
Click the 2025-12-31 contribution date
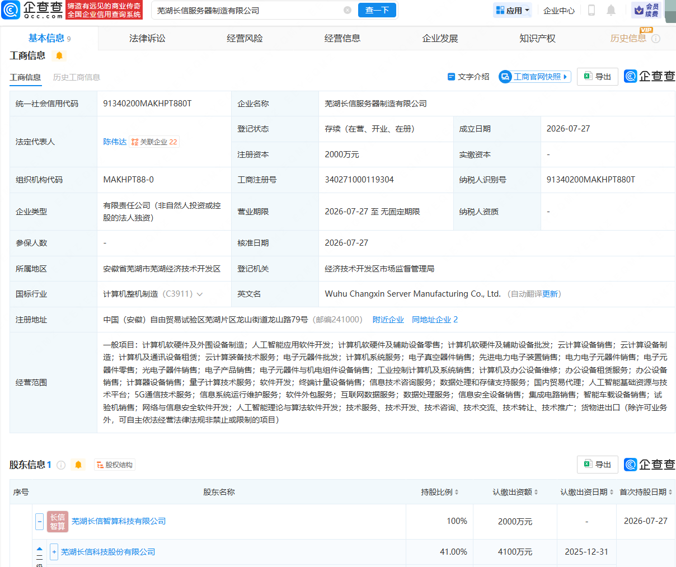pyautogui.click(x=586, y=552)
